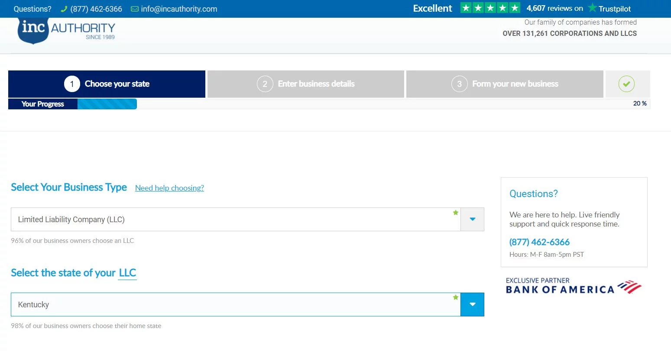This screenshot has height=354, width=671.
Task: Click the step 1 number circle
Action: [72, 84]
